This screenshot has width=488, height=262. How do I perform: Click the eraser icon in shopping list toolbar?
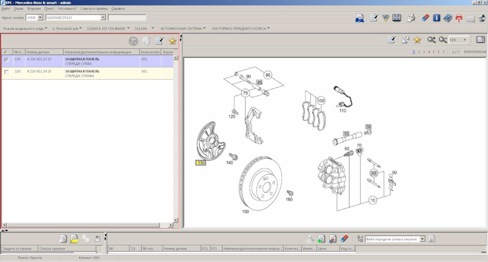pos(344,239)
